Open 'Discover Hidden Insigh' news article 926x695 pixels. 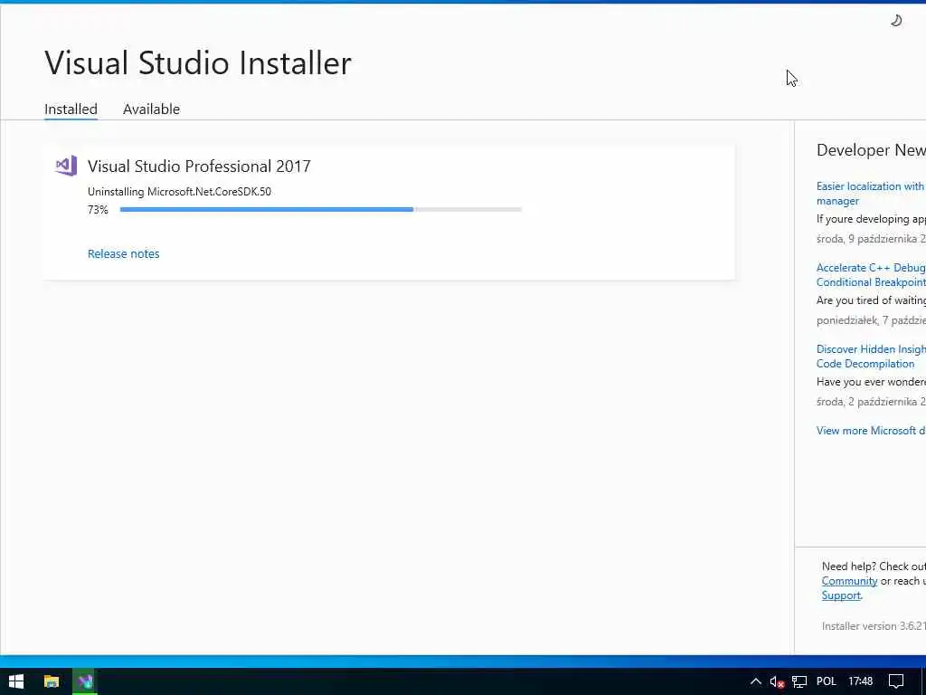pos(871,357)
